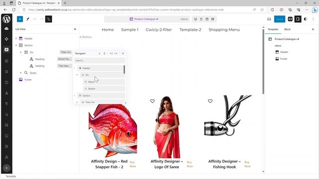The width and height of the screenshot is (319, 179).
Task: Open the three-dot options menu
Action: coord(313,19)
